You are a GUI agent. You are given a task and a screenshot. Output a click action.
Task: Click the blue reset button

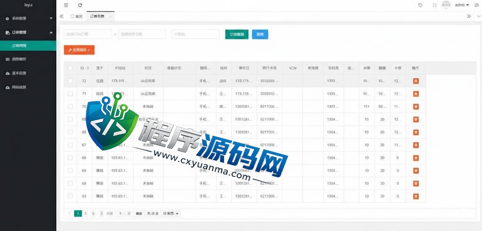pos(260,34)
